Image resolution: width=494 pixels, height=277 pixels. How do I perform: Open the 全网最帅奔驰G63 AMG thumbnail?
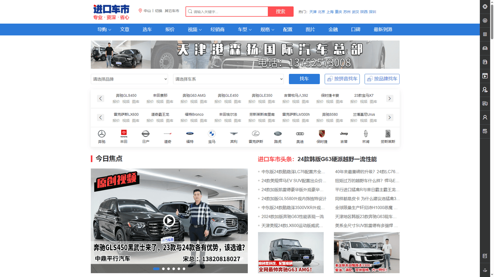point(291,253)
